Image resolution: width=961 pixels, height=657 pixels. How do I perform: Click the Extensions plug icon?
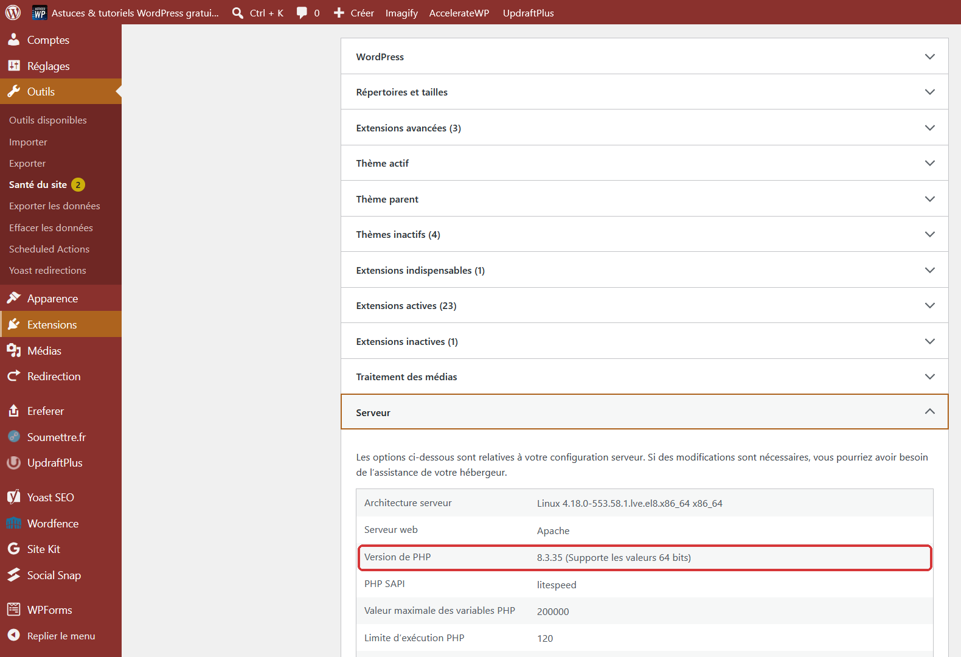click(14, 324)
